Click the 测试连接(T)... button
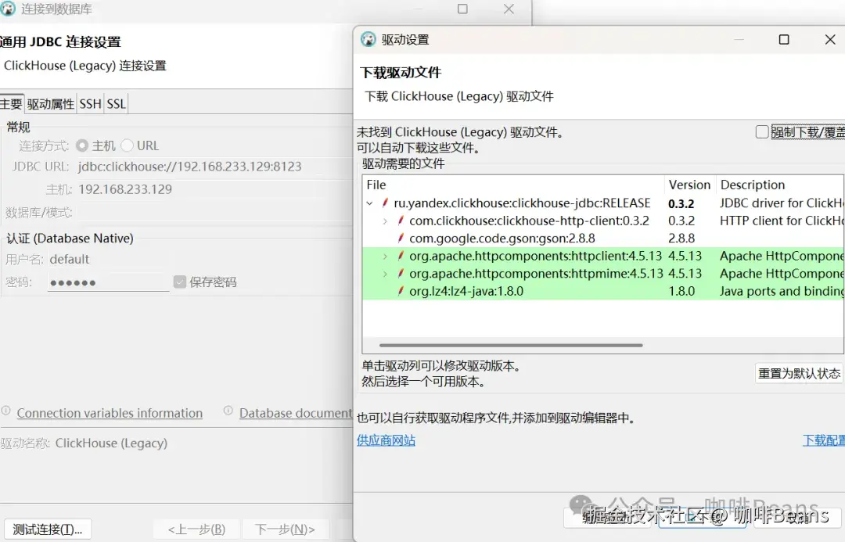Screen dimensions: 845x542 48,529
